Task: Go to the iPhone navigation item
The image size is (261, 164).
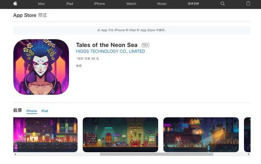Action: tap(100, 4)
